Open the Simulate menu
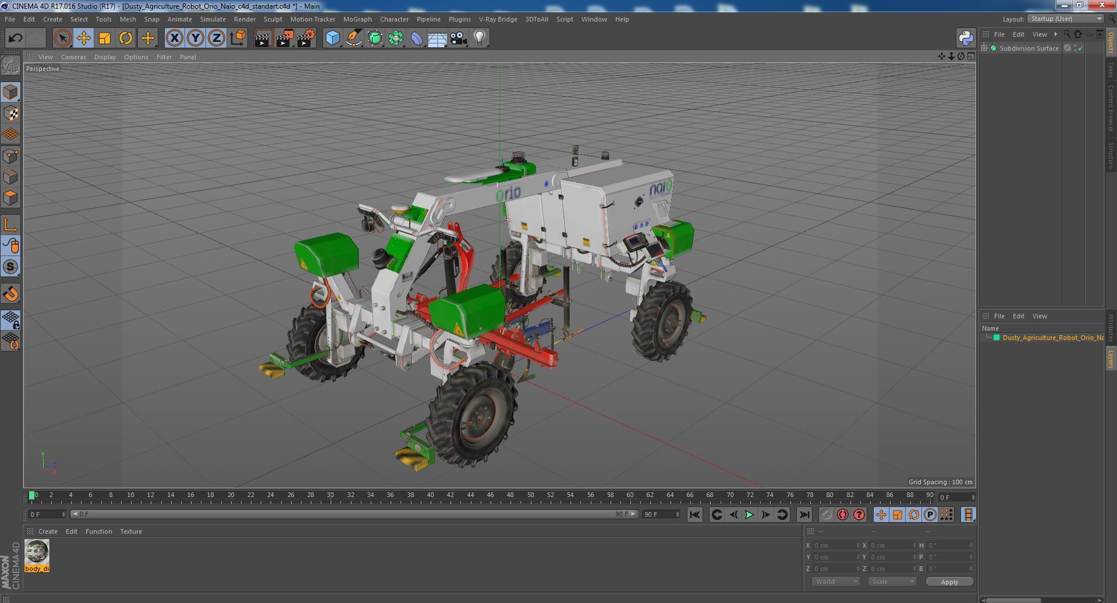The height and width of the screenshot is (603, 1117). click(213, 19)
